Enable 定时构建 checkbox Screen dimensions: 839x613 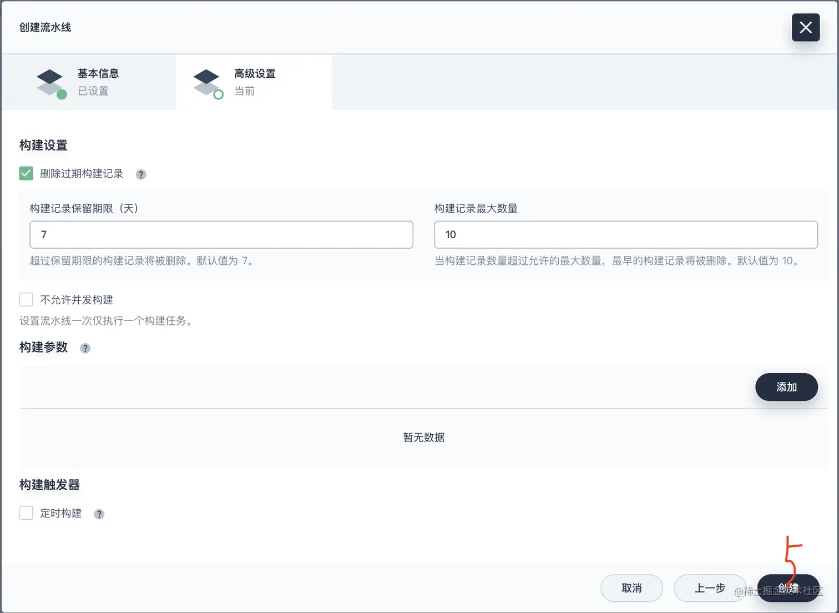click(x=26, y=512)
